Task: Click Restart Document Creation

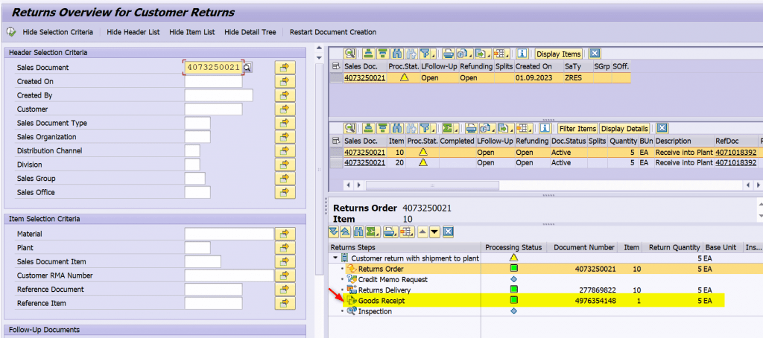Action: coord(333,32)
